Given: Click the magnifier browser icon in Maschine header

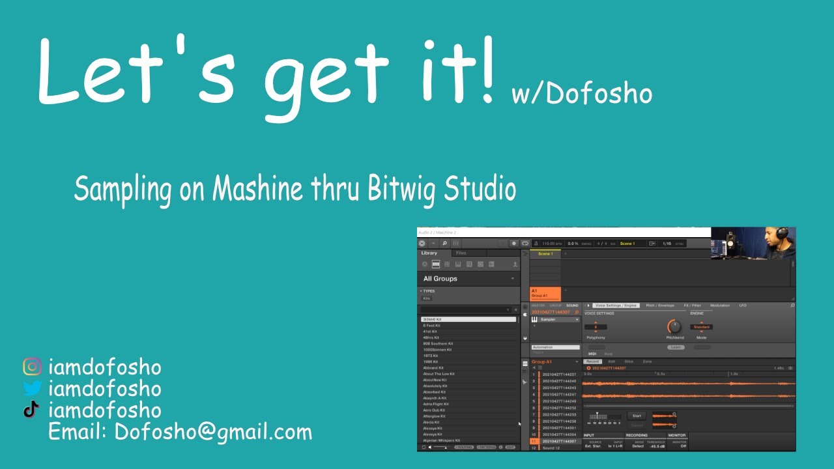Looking at the screenshot, I should point(444,244).
